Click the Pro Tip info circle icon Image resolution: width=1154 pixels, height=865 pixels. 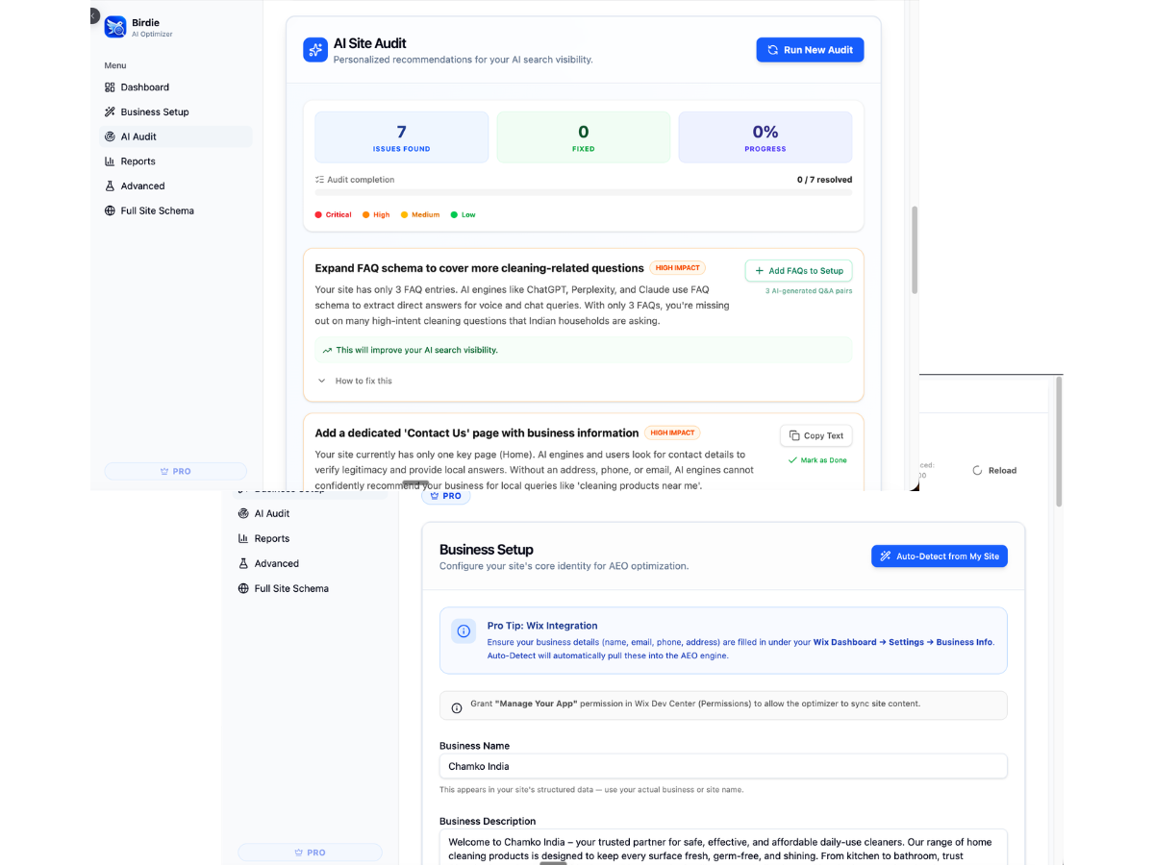464,631
